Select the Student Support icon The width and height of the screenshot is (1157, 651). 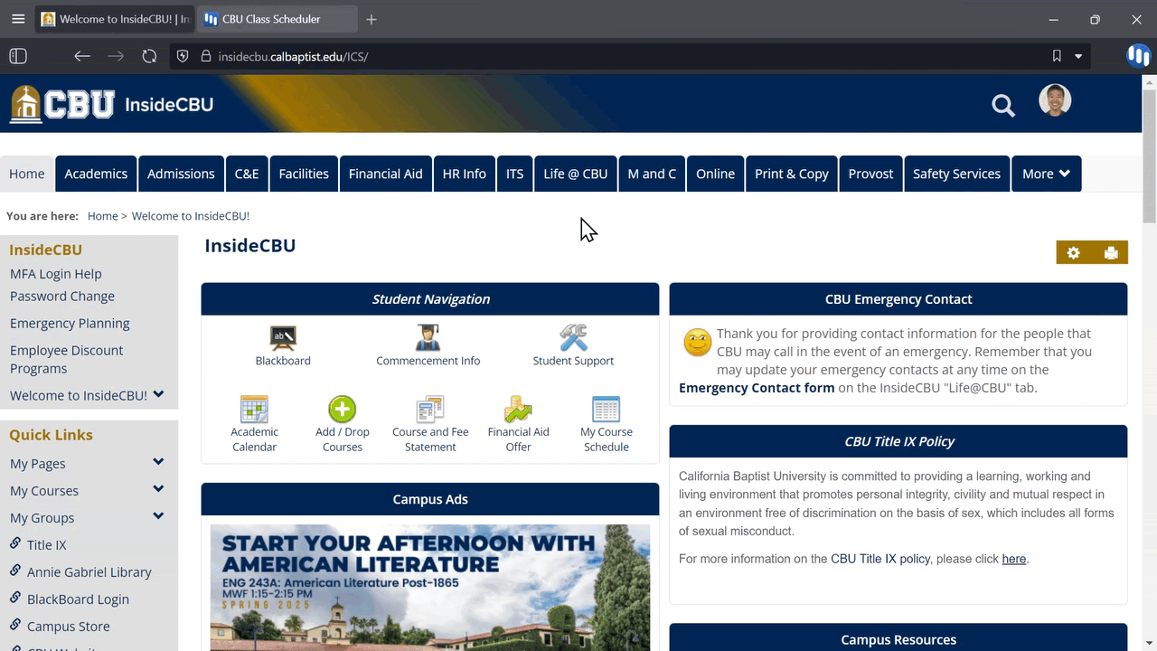click(573, 344)
